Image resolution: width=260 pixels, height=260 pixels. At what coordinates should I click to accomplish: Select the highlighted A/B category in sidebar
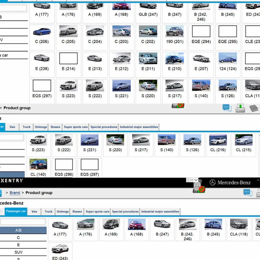(x=23, y=230)
